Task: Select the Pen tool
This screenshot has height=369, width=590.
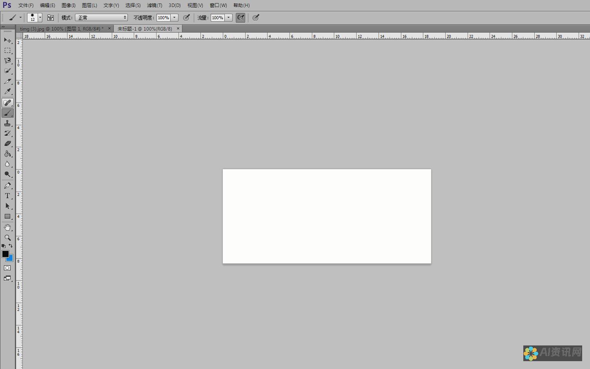Action: pyautogui.click(x=7, y=185)
